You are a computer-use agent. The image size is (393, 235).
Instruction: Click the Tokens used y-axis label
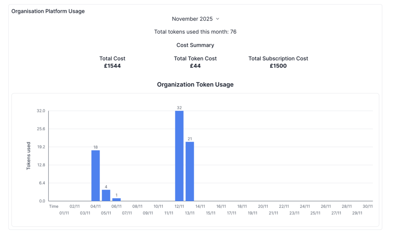(x=29, y=156)
